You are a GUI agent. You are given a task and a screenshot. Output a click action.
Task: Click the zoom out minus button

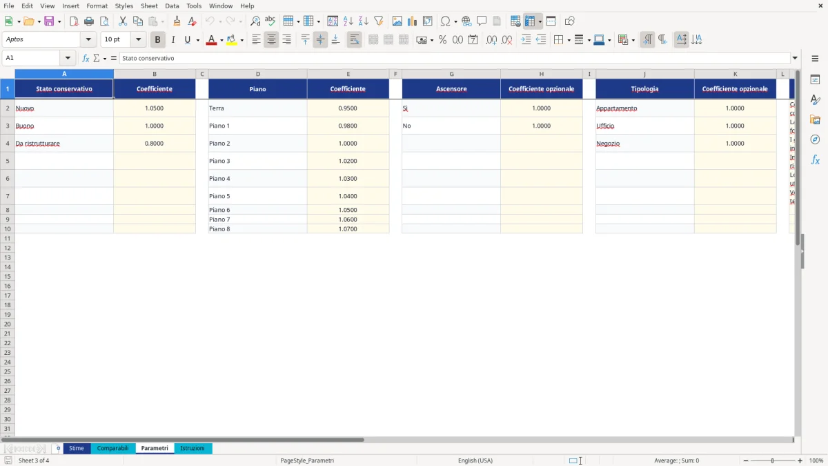click(x=746, y=460)
